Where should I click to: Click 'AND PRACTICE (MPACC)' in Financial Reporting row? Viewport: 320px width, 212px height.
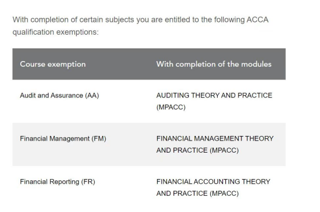198,194
